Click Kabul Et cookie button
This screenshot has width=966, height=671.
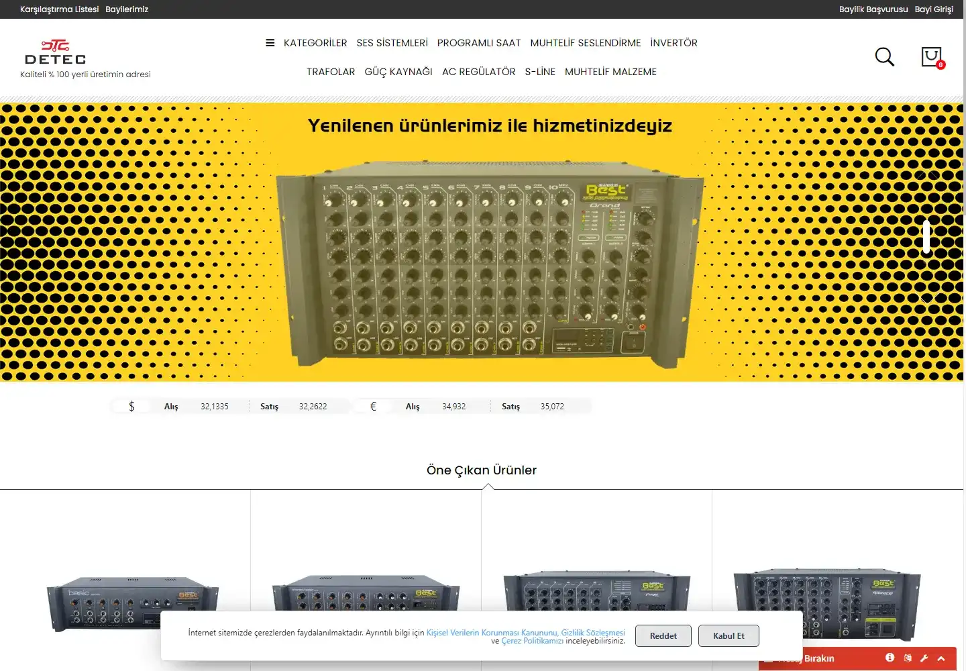pos(729,636)
